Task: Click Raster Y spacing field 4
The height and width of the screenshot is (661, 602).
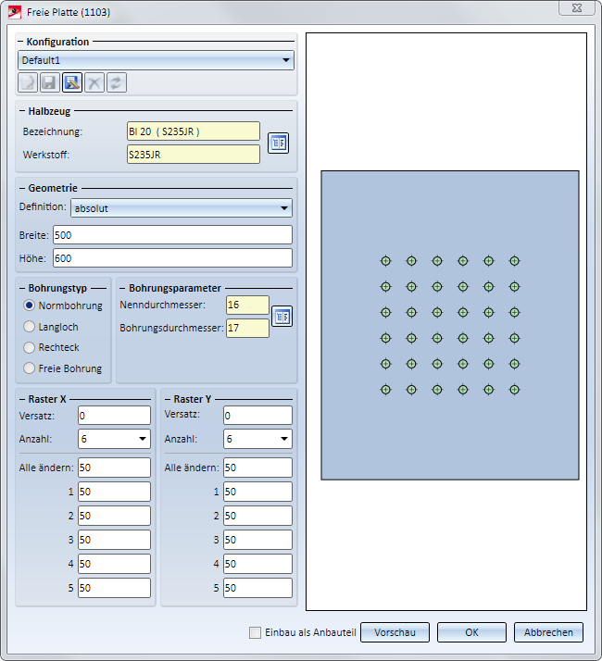Action: tap(257, 564)
